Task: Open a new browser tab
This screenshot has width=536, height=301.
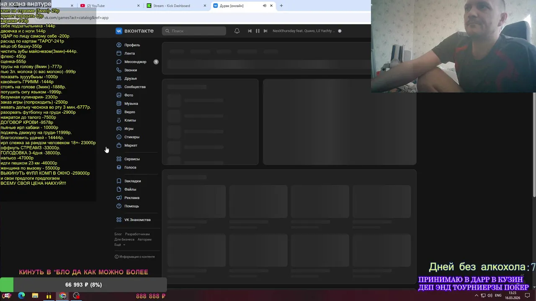Action: (x=281, y=5)
